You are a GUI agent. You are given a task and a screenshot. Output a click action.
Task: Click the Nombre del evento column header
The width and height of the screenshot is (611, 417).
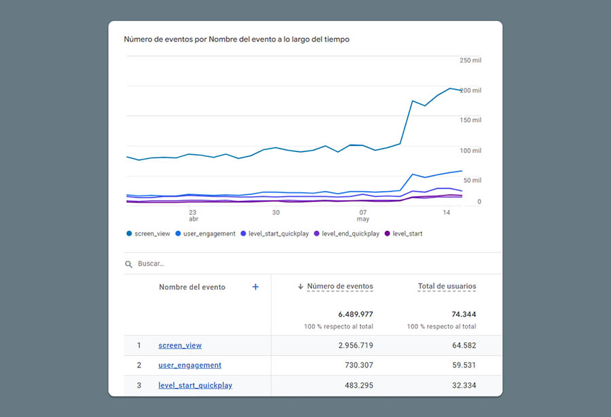pyautogui.click(x=192, y=287)
